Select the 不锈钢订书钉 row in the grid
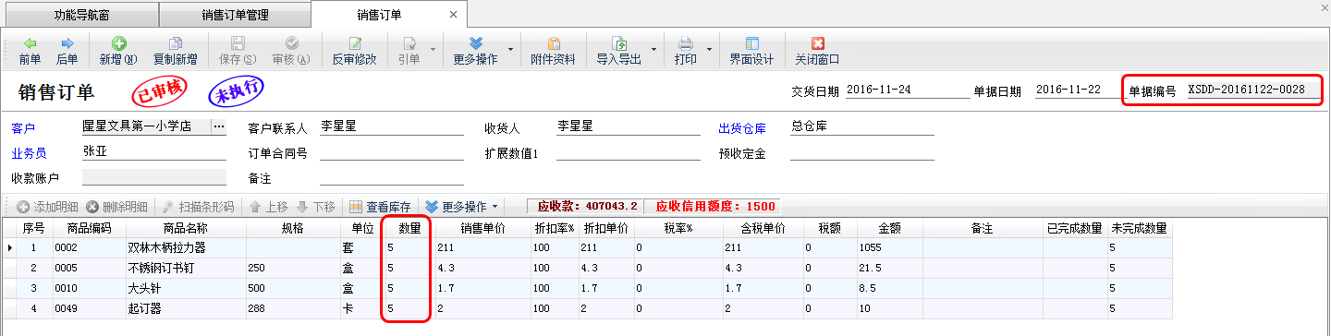Screen dimensions: 1331x336 point(588,268)
